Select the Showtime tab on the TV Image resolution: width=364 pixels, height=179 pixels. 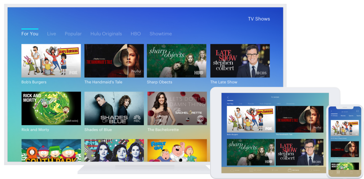(161, 34)
